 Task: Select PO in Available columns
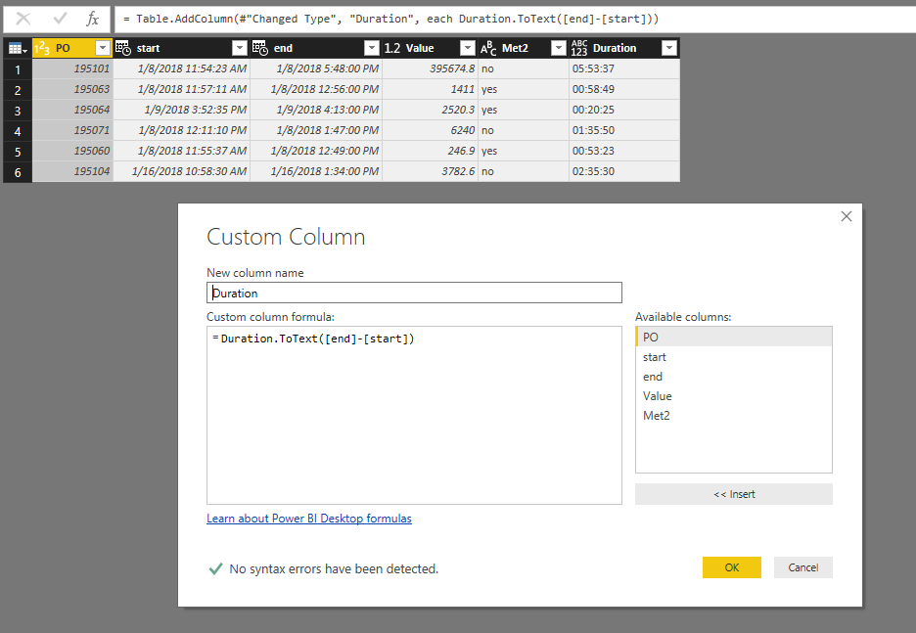[733, 337]
